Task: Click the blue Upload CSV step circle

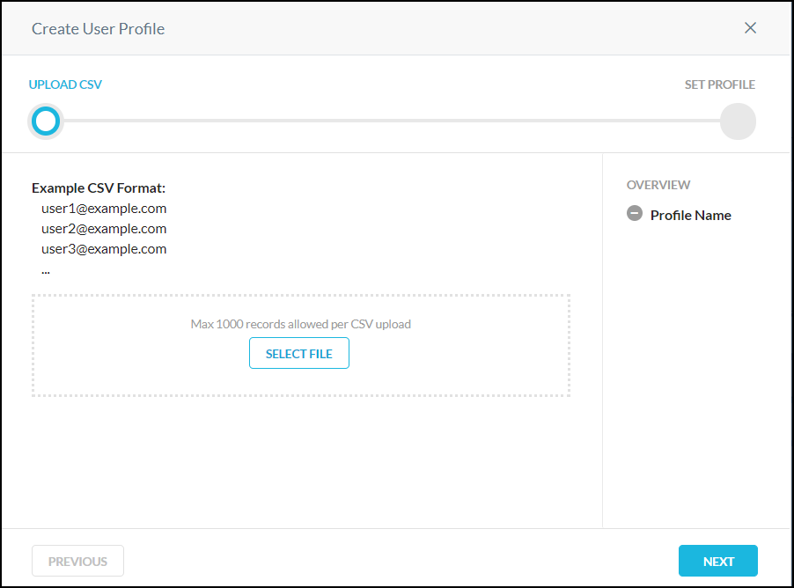Action: (45, 121)
